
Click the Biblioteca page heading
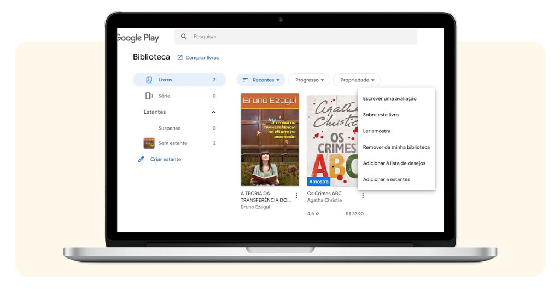tap(151, 57)
